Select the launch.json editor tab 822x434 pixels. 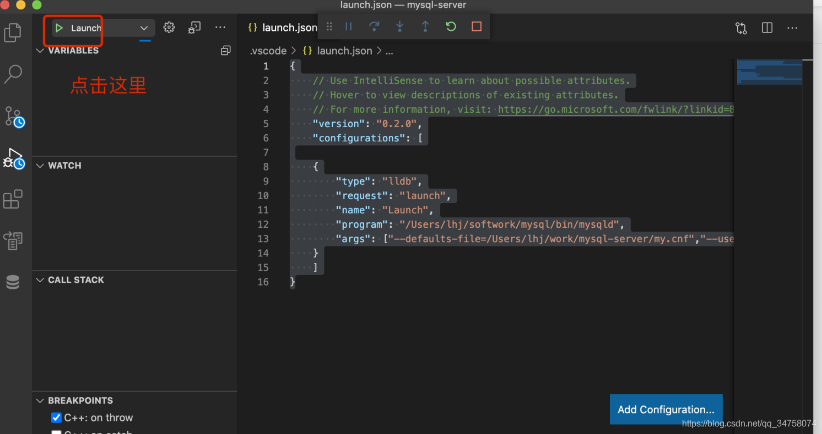click(283, 28)
